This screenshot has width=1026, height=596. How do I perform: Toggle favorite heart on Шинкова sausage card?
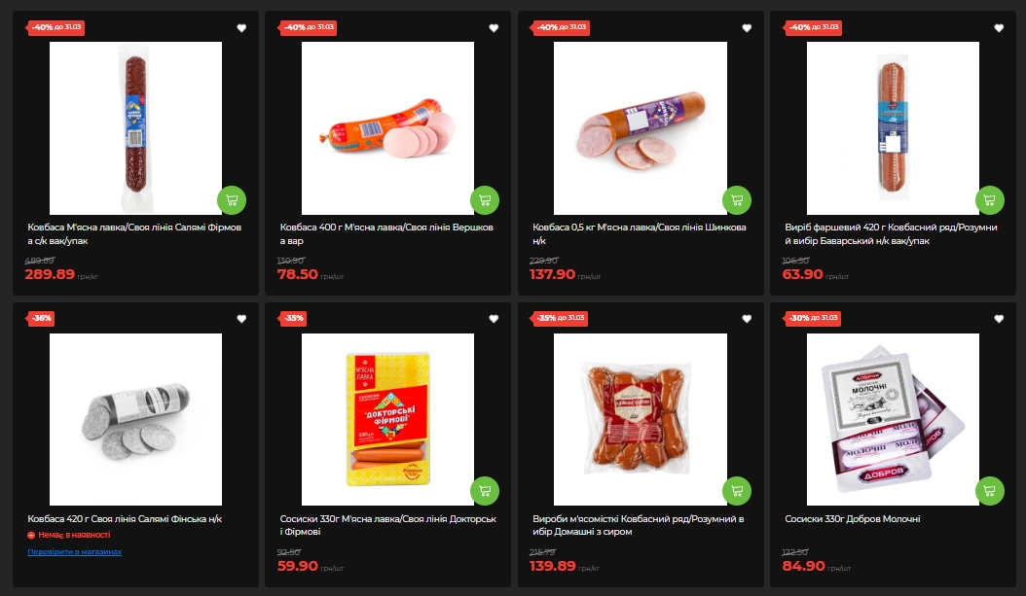747,28
